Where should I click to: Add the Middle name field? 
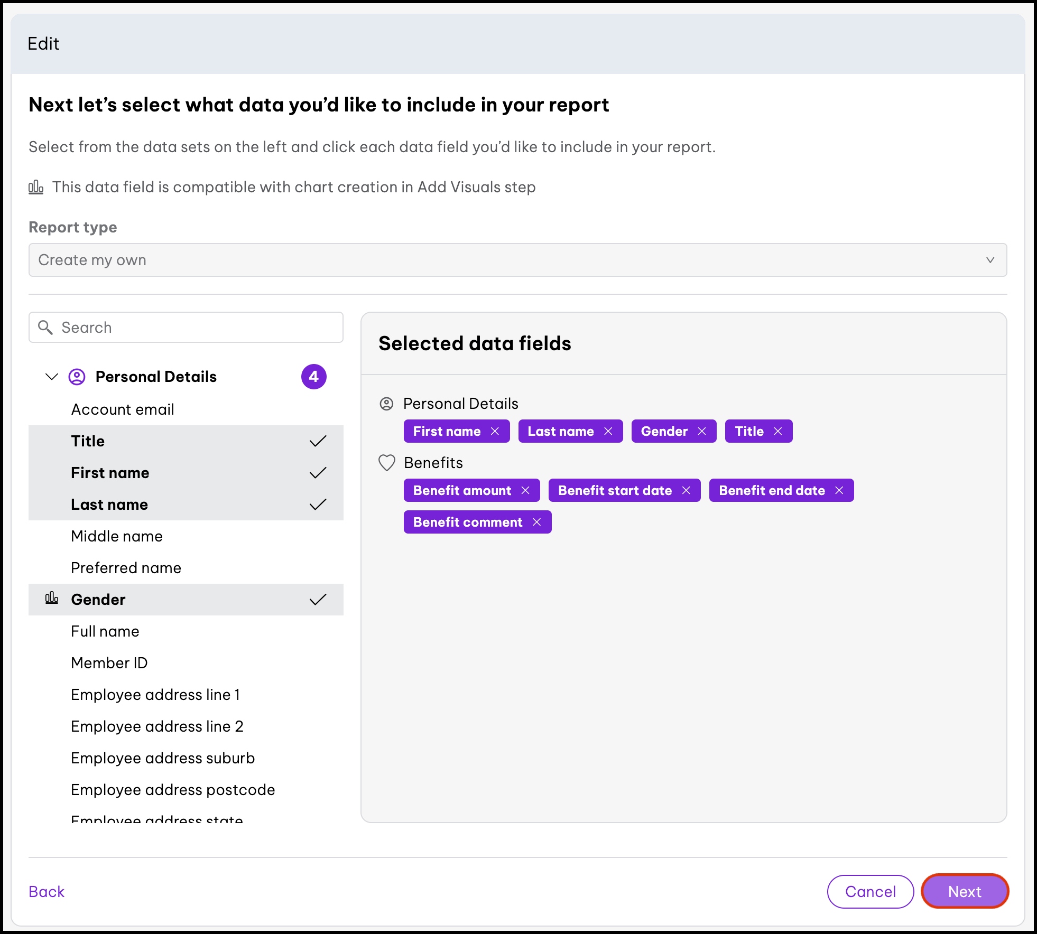pos(117,536)
